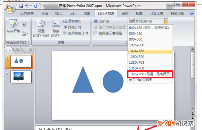Click the Show Presentation On icon

click(96, 27)
